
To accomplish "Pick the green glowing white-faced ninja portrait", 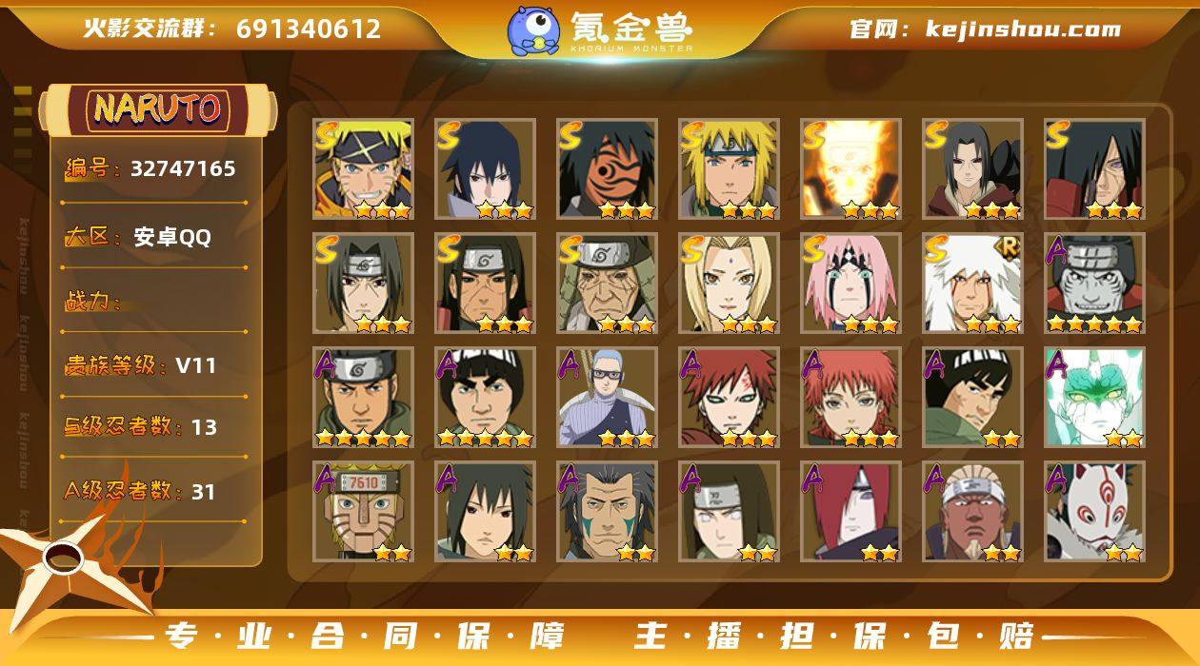I will [1094, 398].
